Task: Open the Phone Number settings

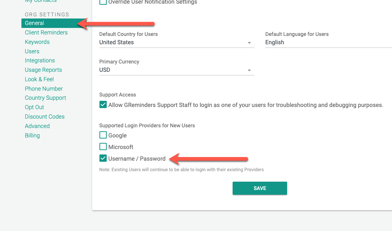Action: tap(44, 88)
